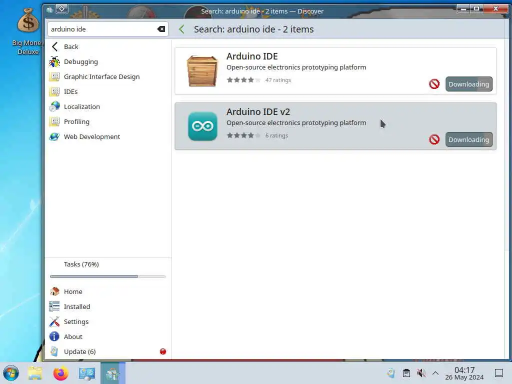Open the Web Development category
Screen dimensions: 512x384
pos(108,137)
